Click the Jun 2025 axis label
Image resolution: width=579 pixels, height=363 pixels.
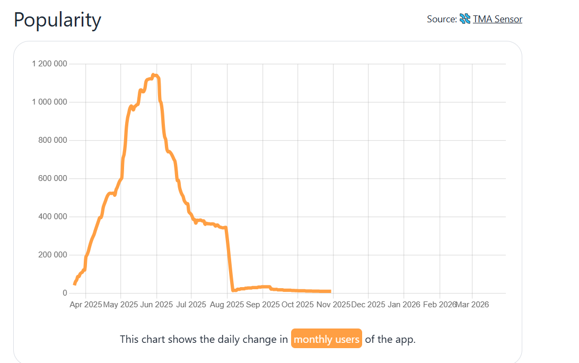(x=157, y=305)
